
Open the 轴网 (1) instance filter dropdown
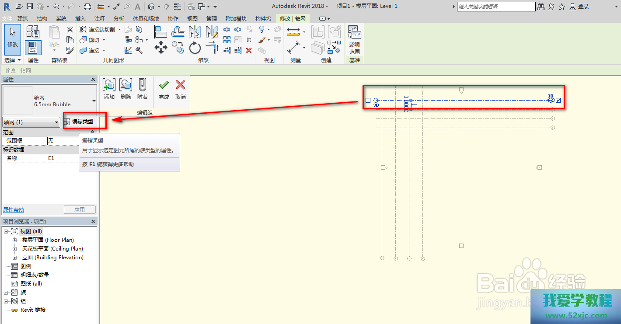click(x=31, y=122)
